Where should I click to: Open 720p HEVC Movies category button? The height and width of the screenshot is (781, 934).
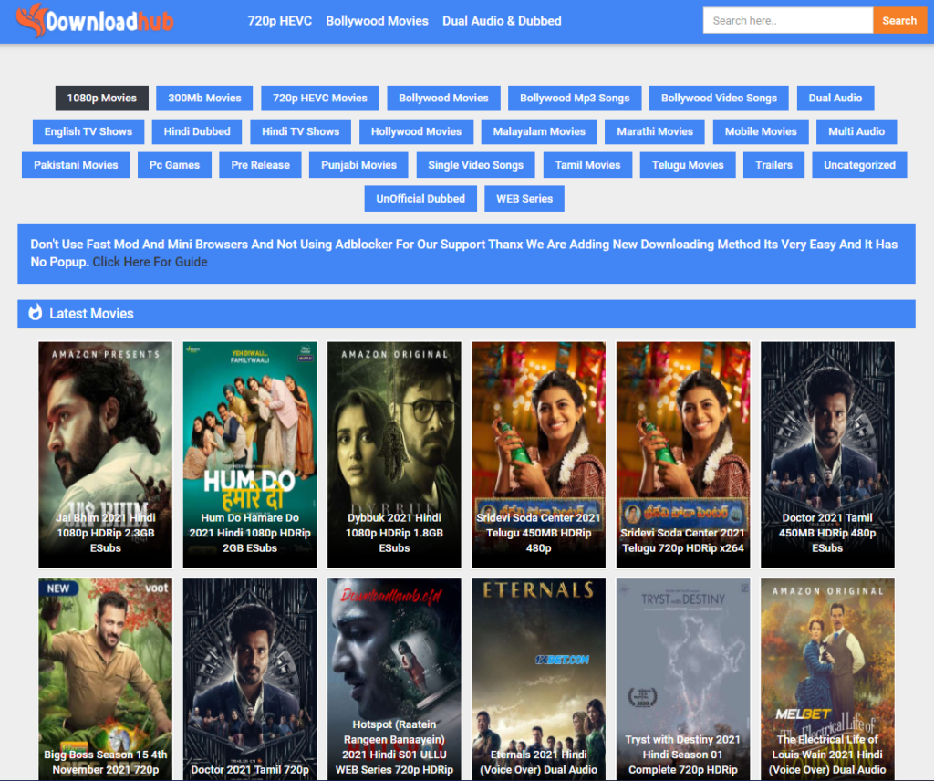click(320, 99)
